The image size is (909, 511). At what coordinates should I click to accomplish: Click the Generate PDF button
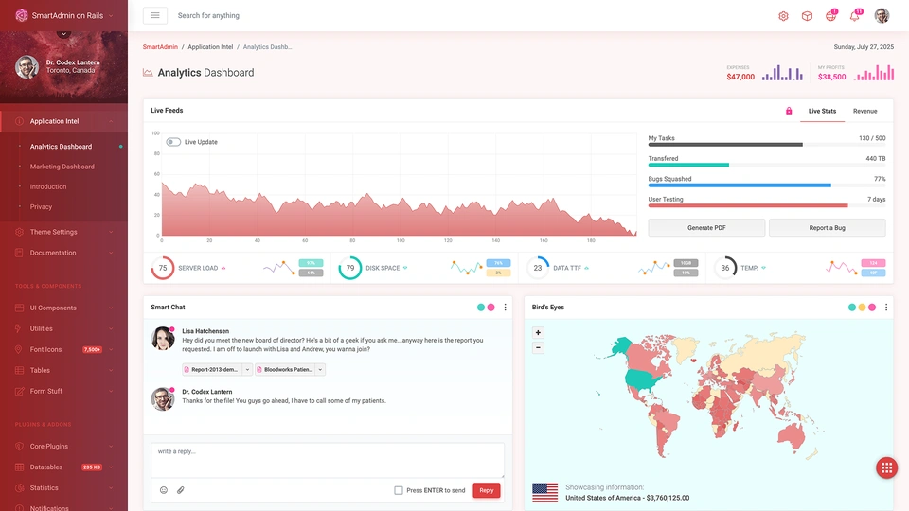706,228
